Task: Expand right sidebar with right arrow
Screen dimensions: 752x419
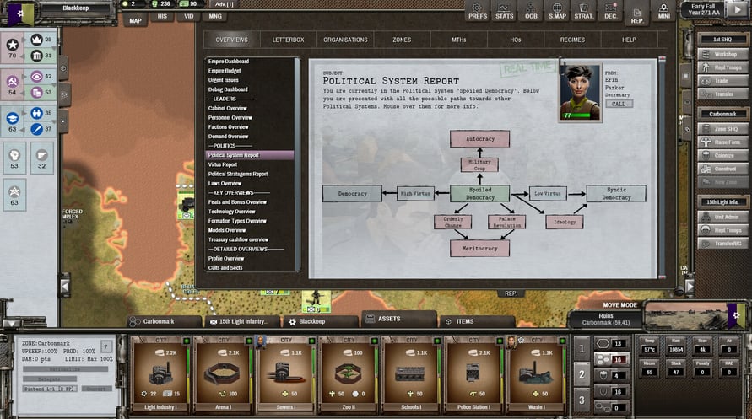Action: click(x=690, y=287)
